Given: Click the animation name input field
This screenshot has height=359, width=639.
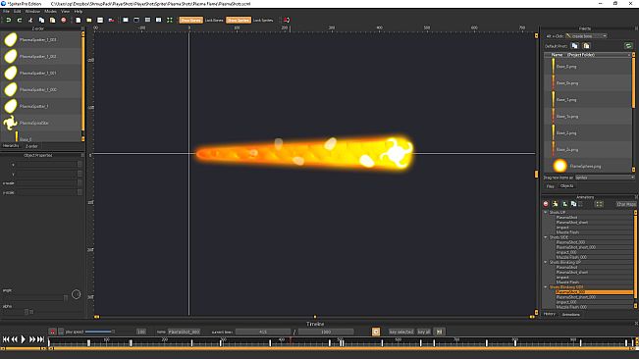Looking at the screenshot, I should click(185, 332).
